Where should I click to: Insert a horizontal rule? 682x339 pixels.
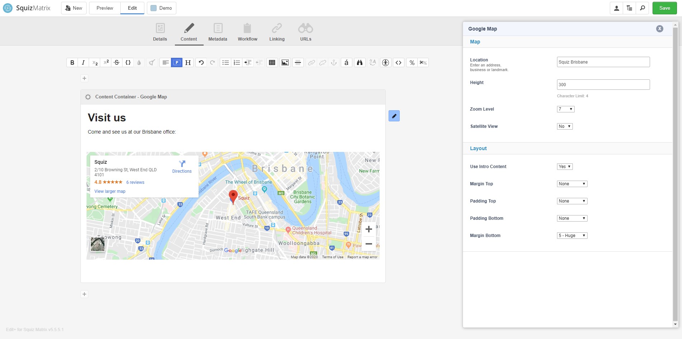tap(298, 62)
